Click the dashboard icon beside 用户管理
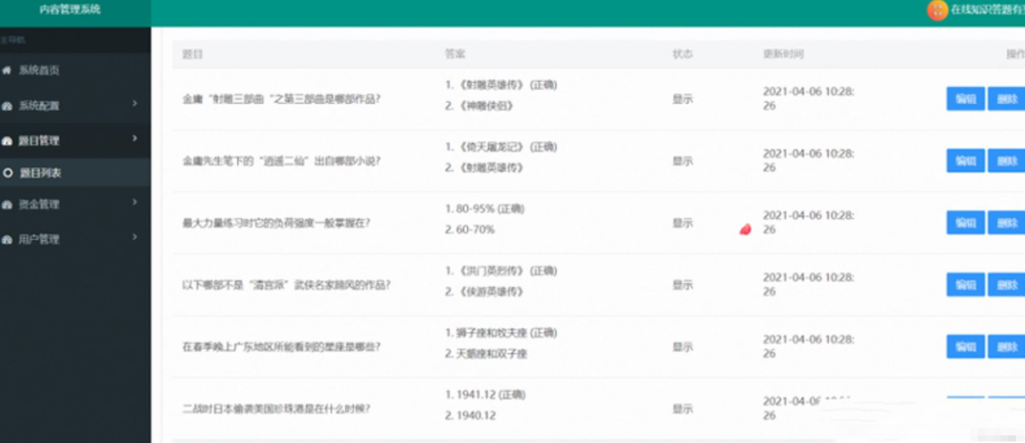This screenshot has height=443, width=1025. click(x=7, y=239)
